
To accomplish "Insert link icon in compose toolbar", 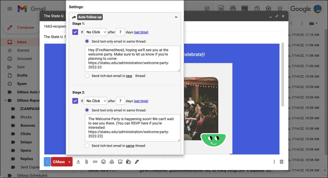I will 95,162.
